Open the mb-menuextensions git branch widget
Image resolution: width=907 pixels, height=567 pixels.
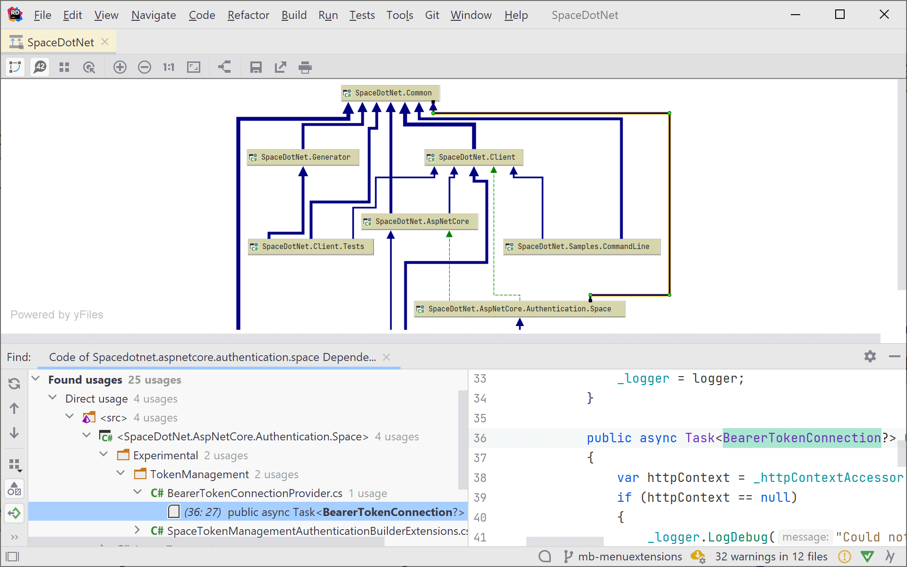[x=623, y=557]
